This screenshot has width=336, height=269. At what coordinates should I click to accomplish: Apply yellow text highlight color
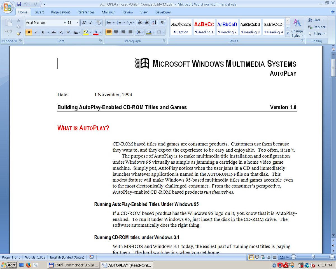[86, 32]
